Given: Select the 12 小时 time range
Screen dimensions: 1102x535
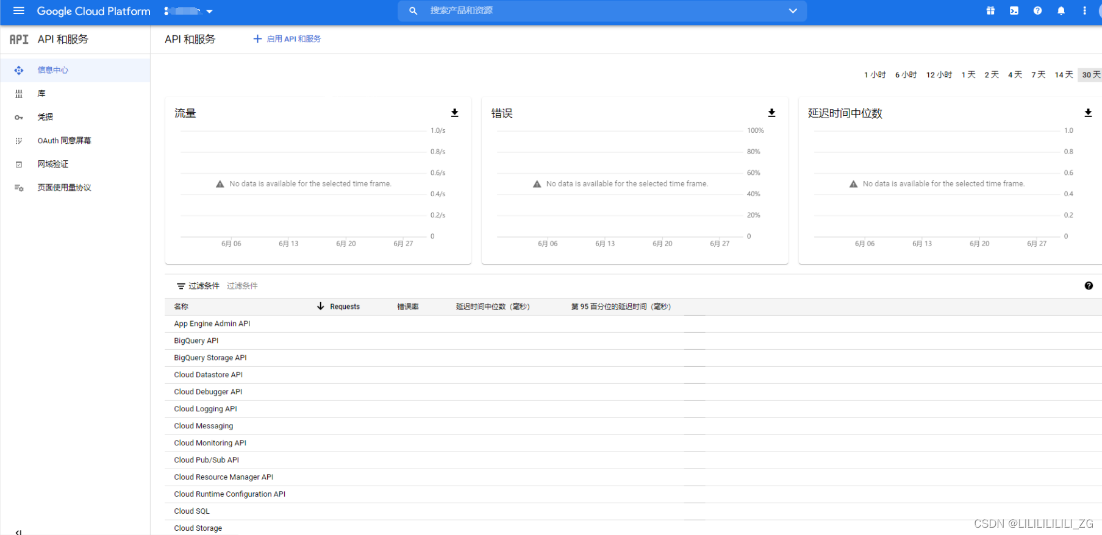Looking at the screenshot, I should 939,75.
